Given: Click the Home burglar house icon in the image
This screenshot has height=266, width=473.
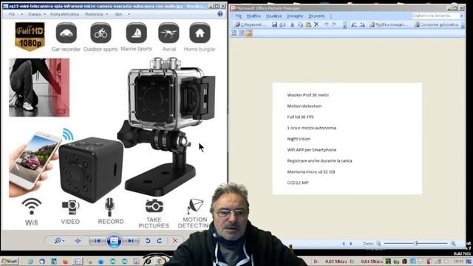Looking at the screenshot, I should (x=200, y=33).
